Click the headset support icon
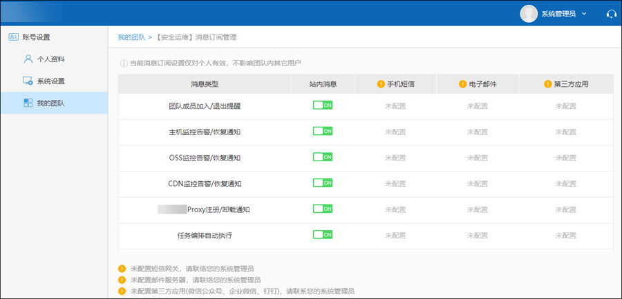The height and width of the screenshot is (299, 622). (611, 14)
